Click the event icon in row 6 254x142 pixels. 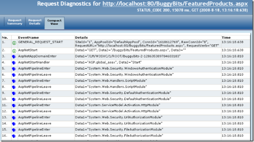[14, 75]
